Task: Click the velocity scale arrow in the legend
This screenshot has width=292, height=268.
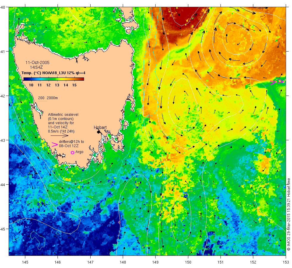Action: 60,136
